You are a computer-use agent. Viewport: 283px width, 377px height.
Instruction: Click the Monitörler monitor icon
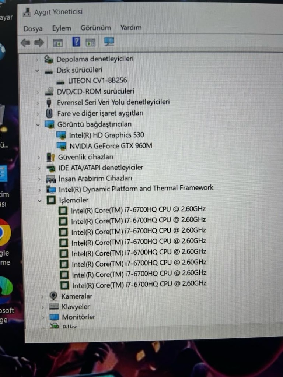(x=54, y=317)
